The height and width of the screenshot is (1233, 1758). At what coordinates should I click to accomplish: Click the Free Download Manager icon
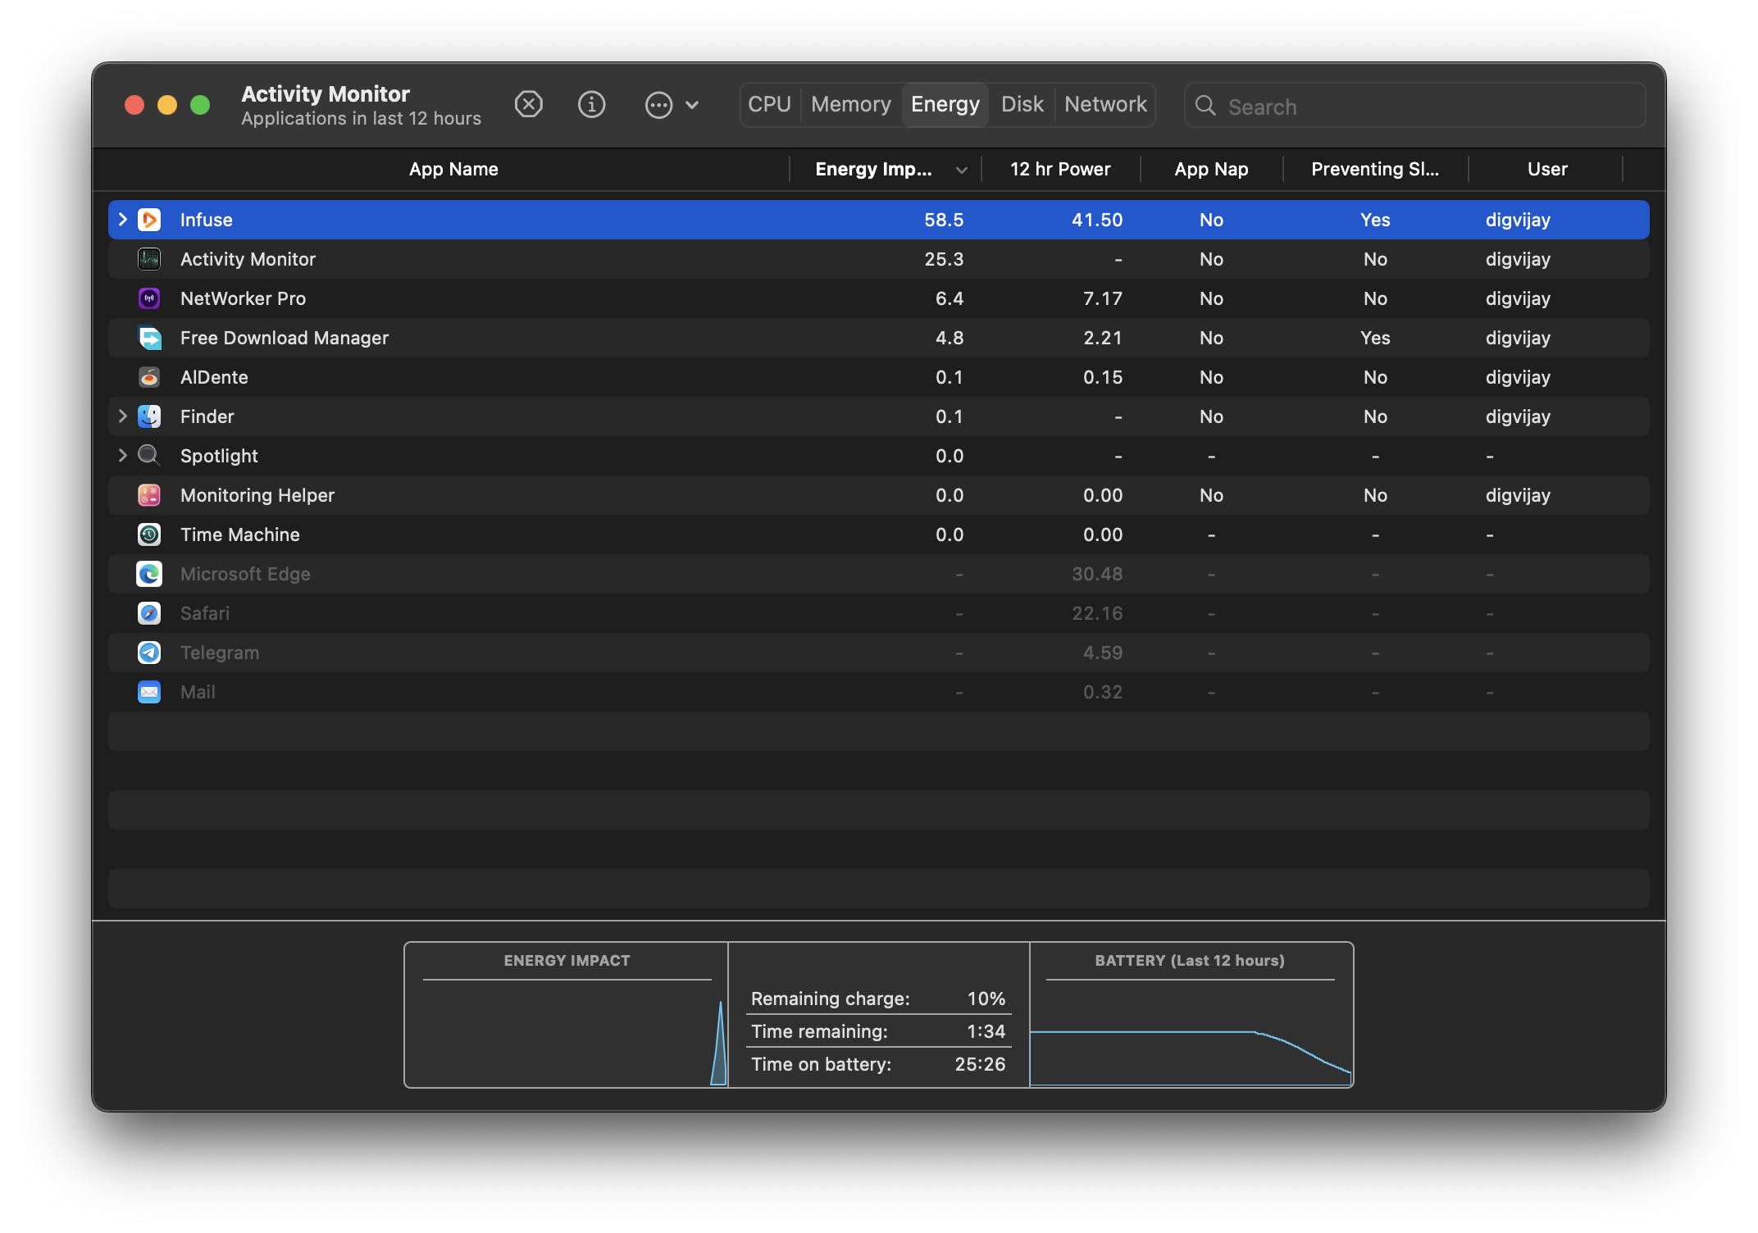pos(149,338)
